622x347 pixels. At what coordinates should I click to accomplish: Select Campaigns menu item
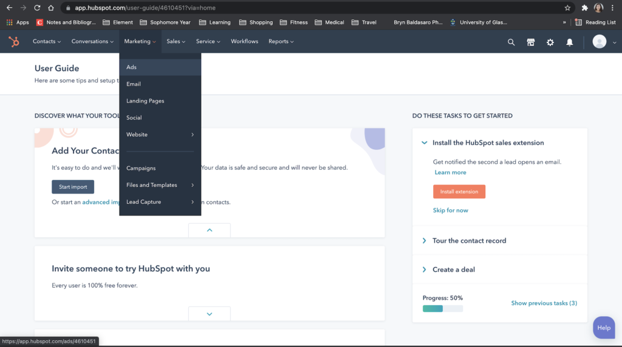click(160, 169)
